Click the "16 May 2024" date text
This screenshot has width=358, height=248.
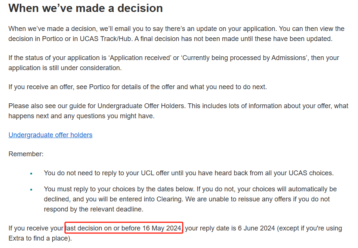pos(161,228)
